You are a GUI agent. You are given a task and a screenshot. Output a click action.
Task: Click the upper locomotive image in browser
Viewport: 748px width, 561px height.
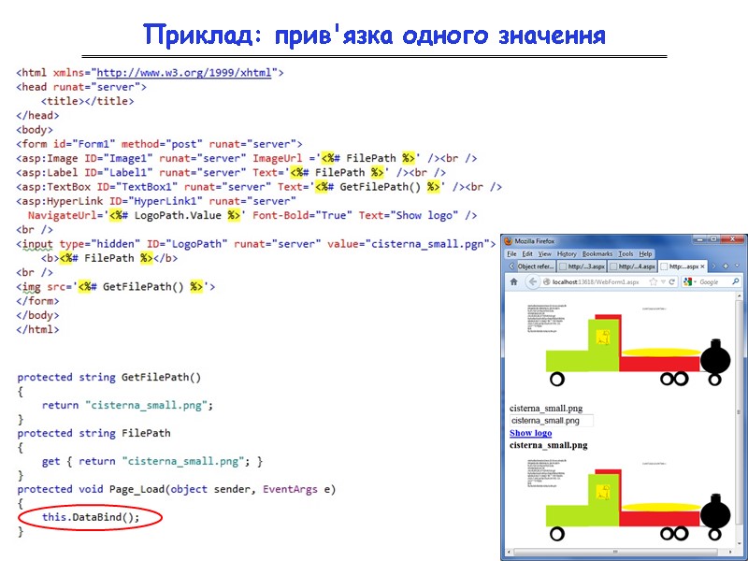[628, 345]
